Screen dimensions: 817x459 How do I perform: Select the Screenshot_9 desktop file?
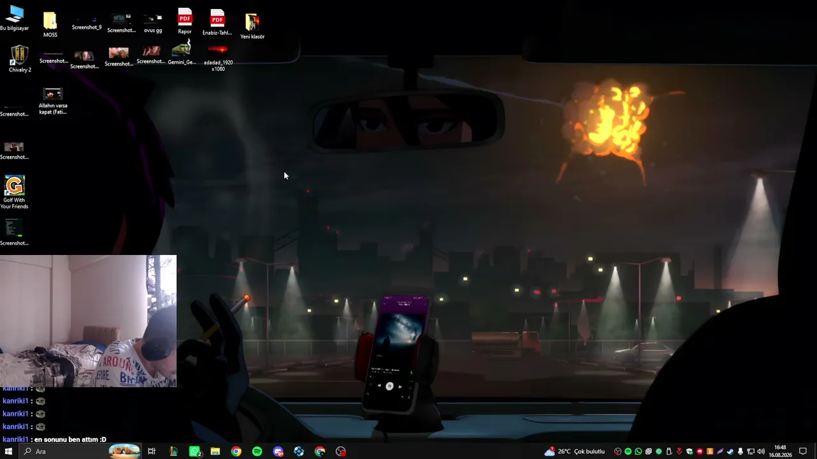tap(86, 22)
